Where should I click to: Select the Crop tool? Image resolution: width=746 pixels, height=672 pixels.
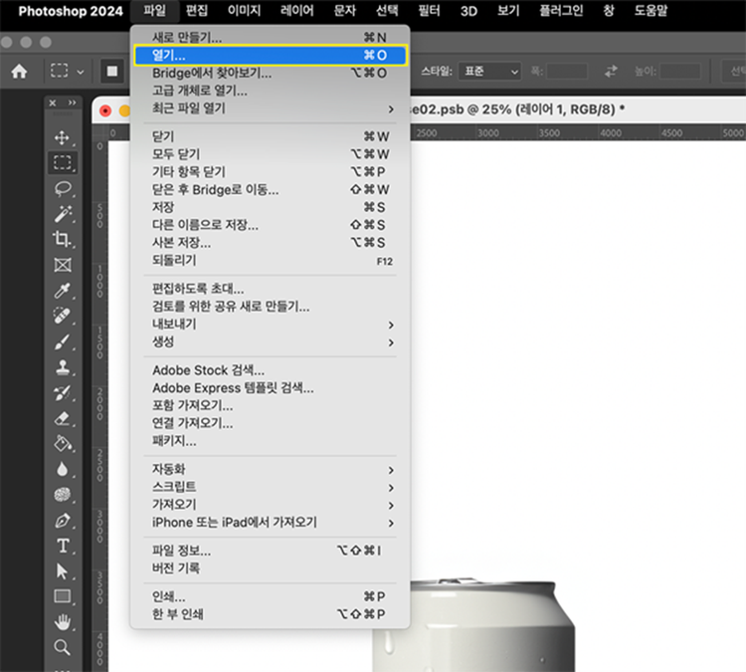coord(63,239)
